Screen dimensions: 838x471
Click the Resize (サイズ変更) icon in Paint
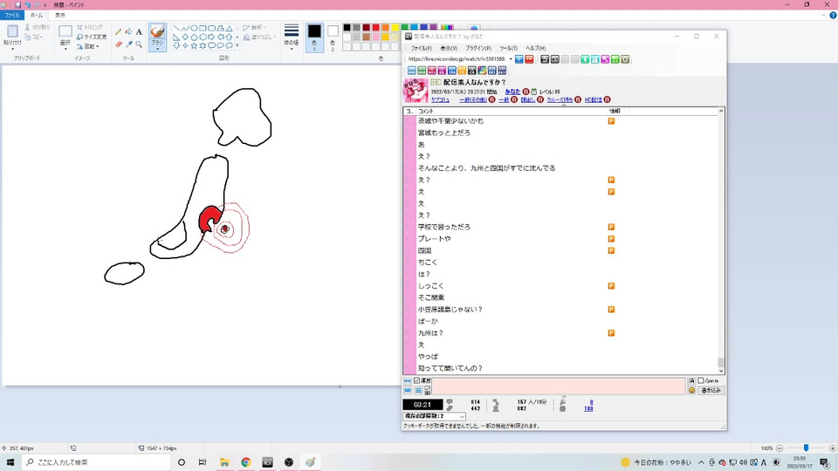(x=79, y=37)
